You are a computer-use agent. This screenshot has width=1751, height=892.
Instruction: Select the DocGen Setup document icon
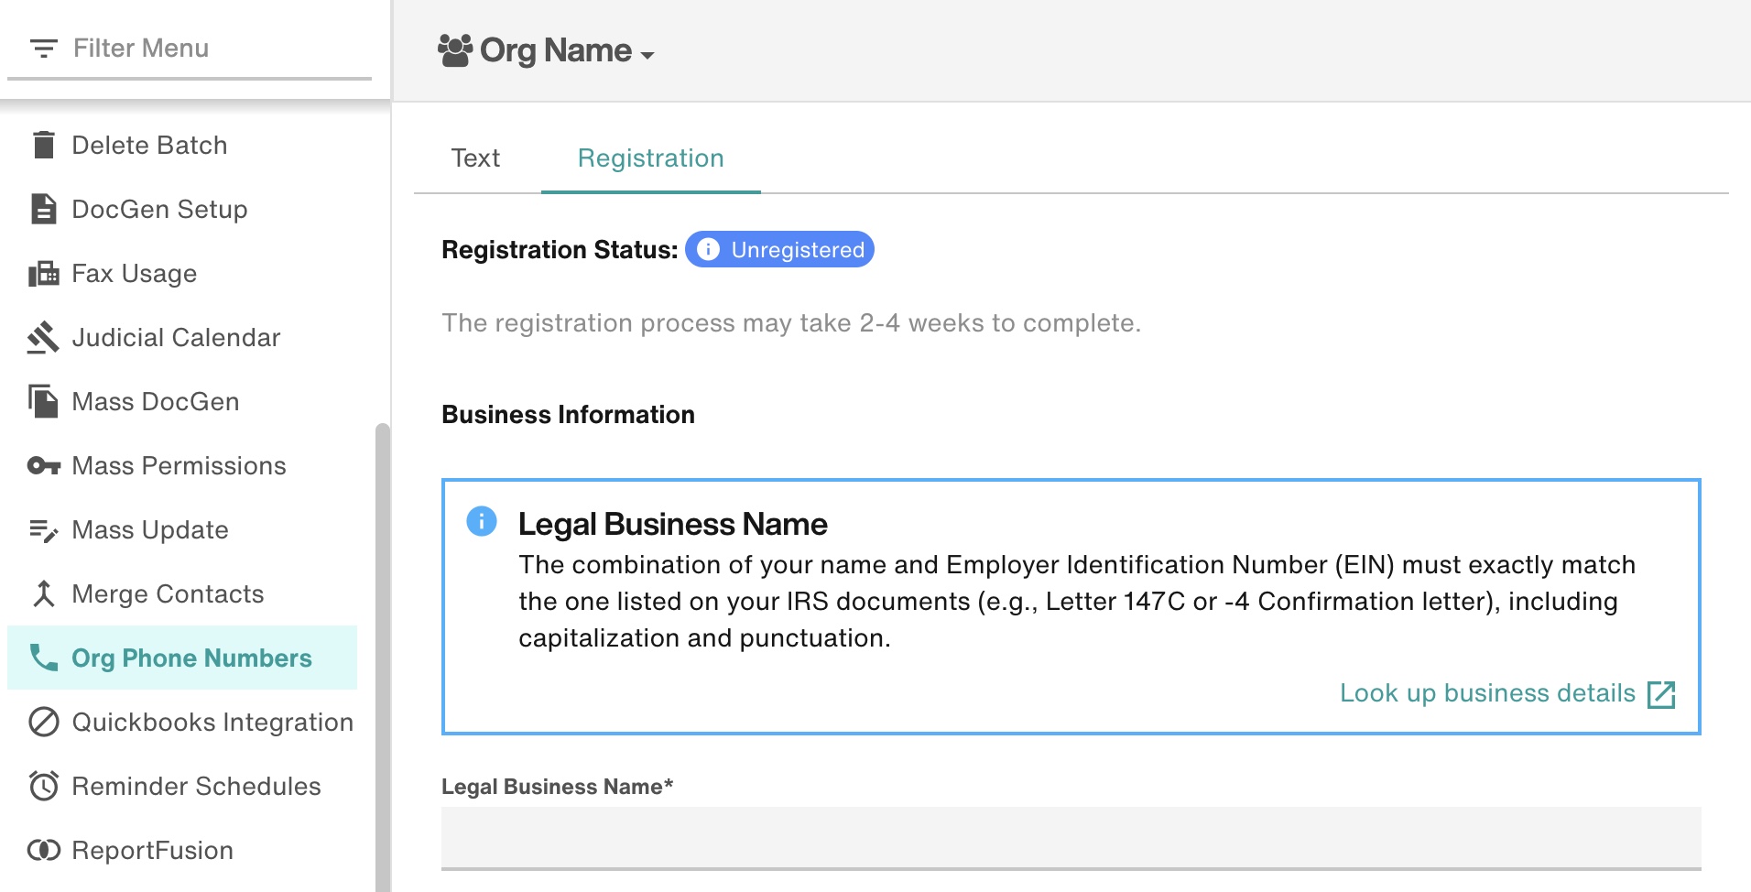click(42, 208)
